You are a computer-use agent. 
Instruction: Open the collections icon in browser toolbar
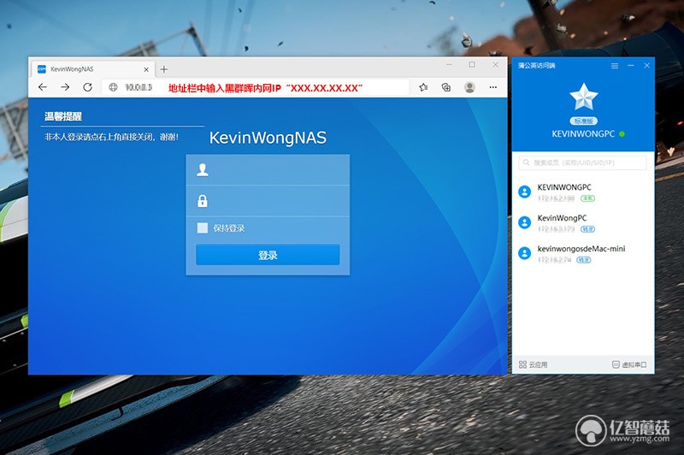tap(445, 87)
